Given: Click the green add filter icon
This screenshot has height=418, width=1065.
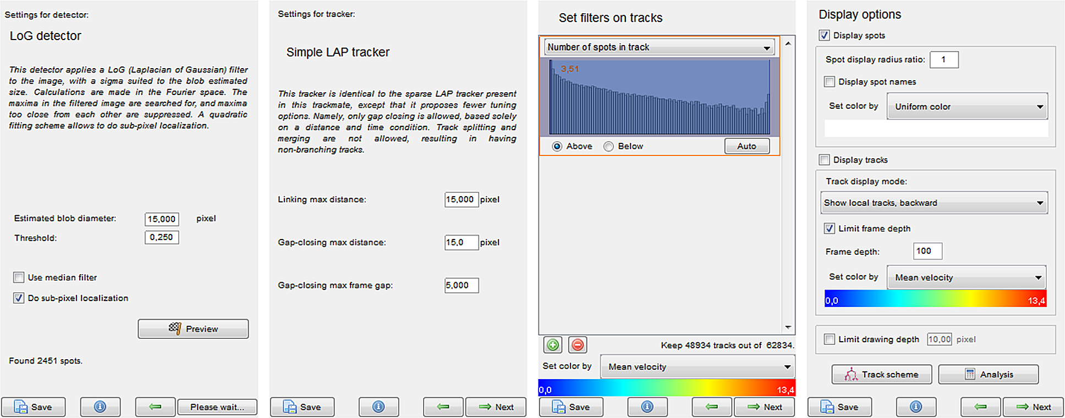Looking at the screenshot, I should [x=552, y=345].
